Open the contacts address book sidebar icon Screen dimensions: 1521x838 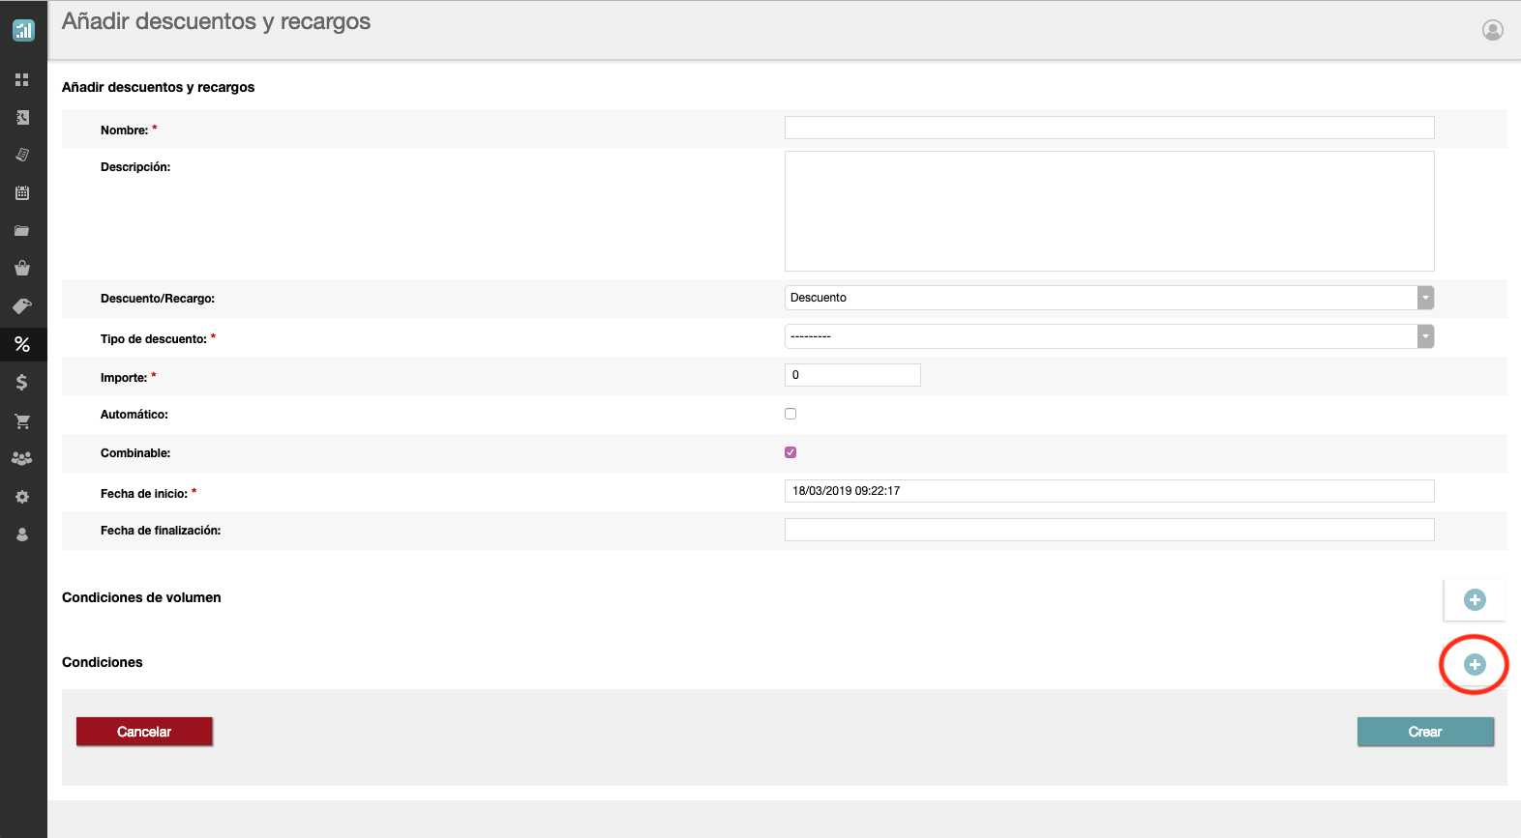tap(22, 117)
